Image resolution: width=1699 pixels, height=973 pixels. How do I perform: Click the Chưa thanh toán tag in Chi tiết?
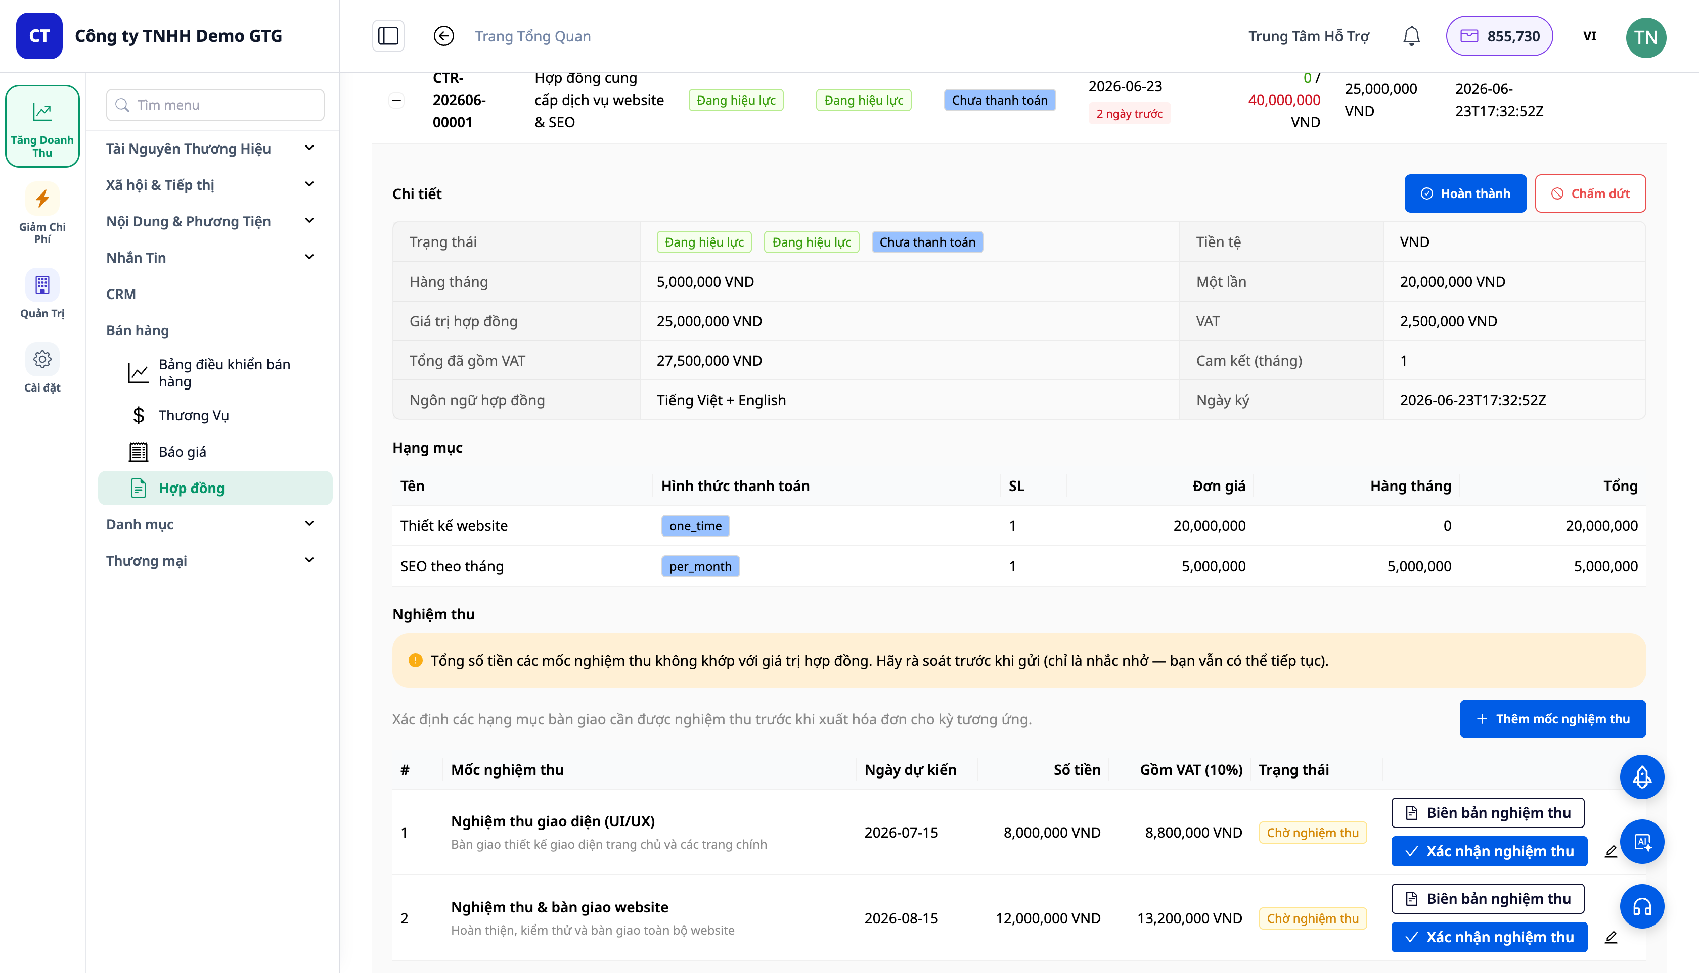coord(927,242)
